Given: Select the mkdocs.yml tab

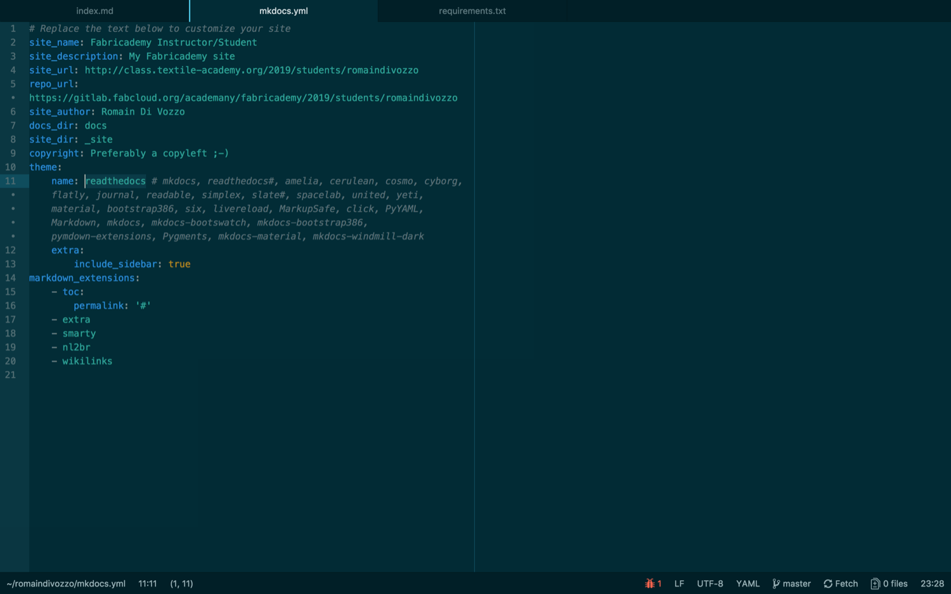Looking at the screenshot, I should coord(283,11).
